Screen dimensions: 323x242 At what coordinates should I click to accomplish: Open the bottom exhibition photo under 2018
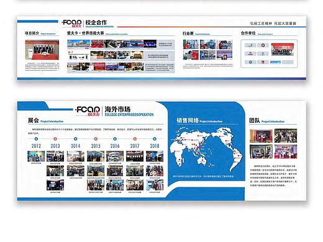click(155, 185)
